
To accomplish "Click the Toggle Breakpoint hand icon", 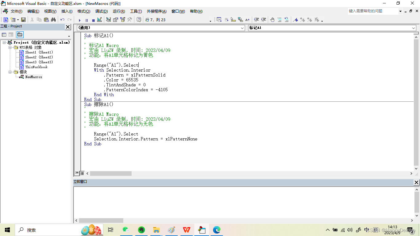I will coord(272,20).
